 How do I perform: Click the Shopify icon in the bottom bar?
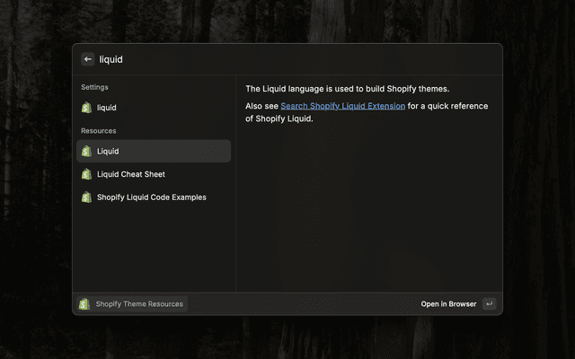pyautogui.click(x=84, y=304)
